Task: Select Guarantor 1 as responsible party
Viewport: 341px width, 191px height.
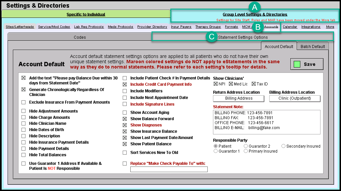Action: click(216, 151)
